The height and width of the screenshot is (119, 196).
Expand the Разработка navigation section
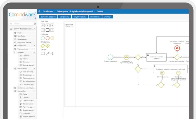[34, 46]
